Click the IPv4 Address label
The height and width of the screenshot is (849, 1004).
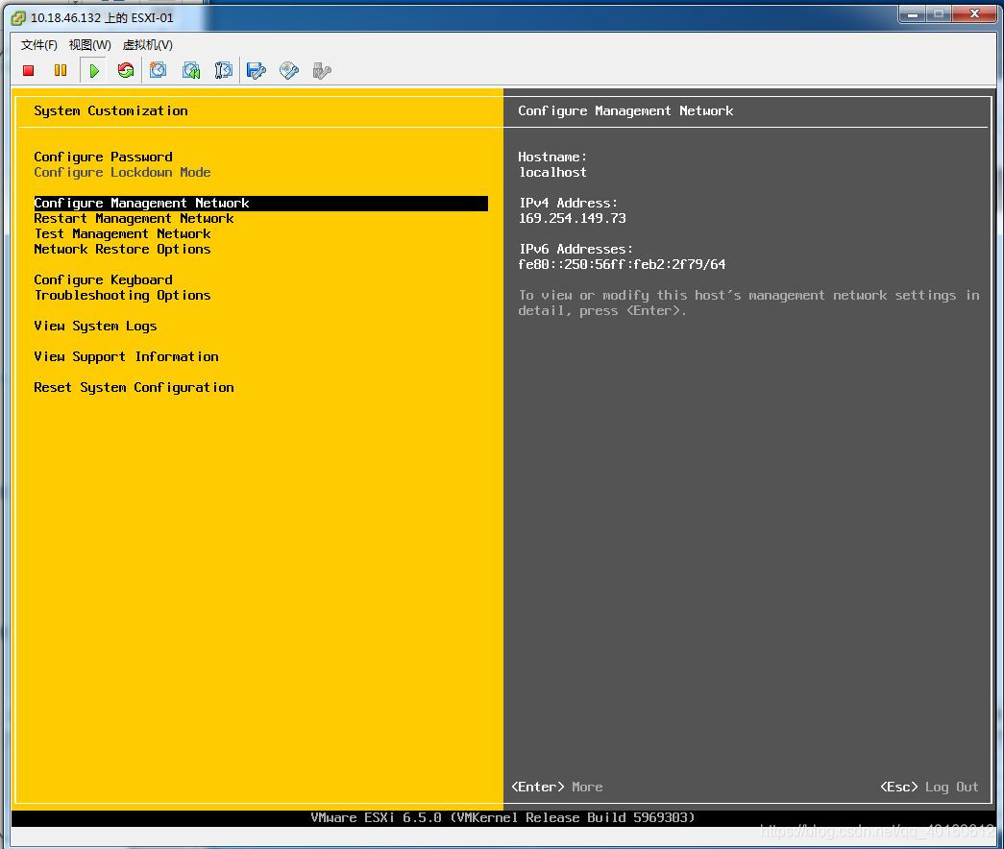(x=568, y=203)
